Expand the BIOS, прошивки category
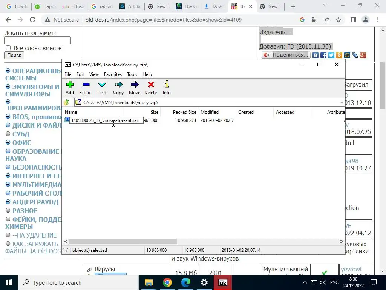 pos(8,116)
